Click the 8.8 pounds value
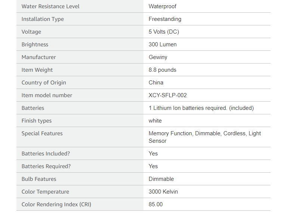287x213 pixels. coord(162,70)
